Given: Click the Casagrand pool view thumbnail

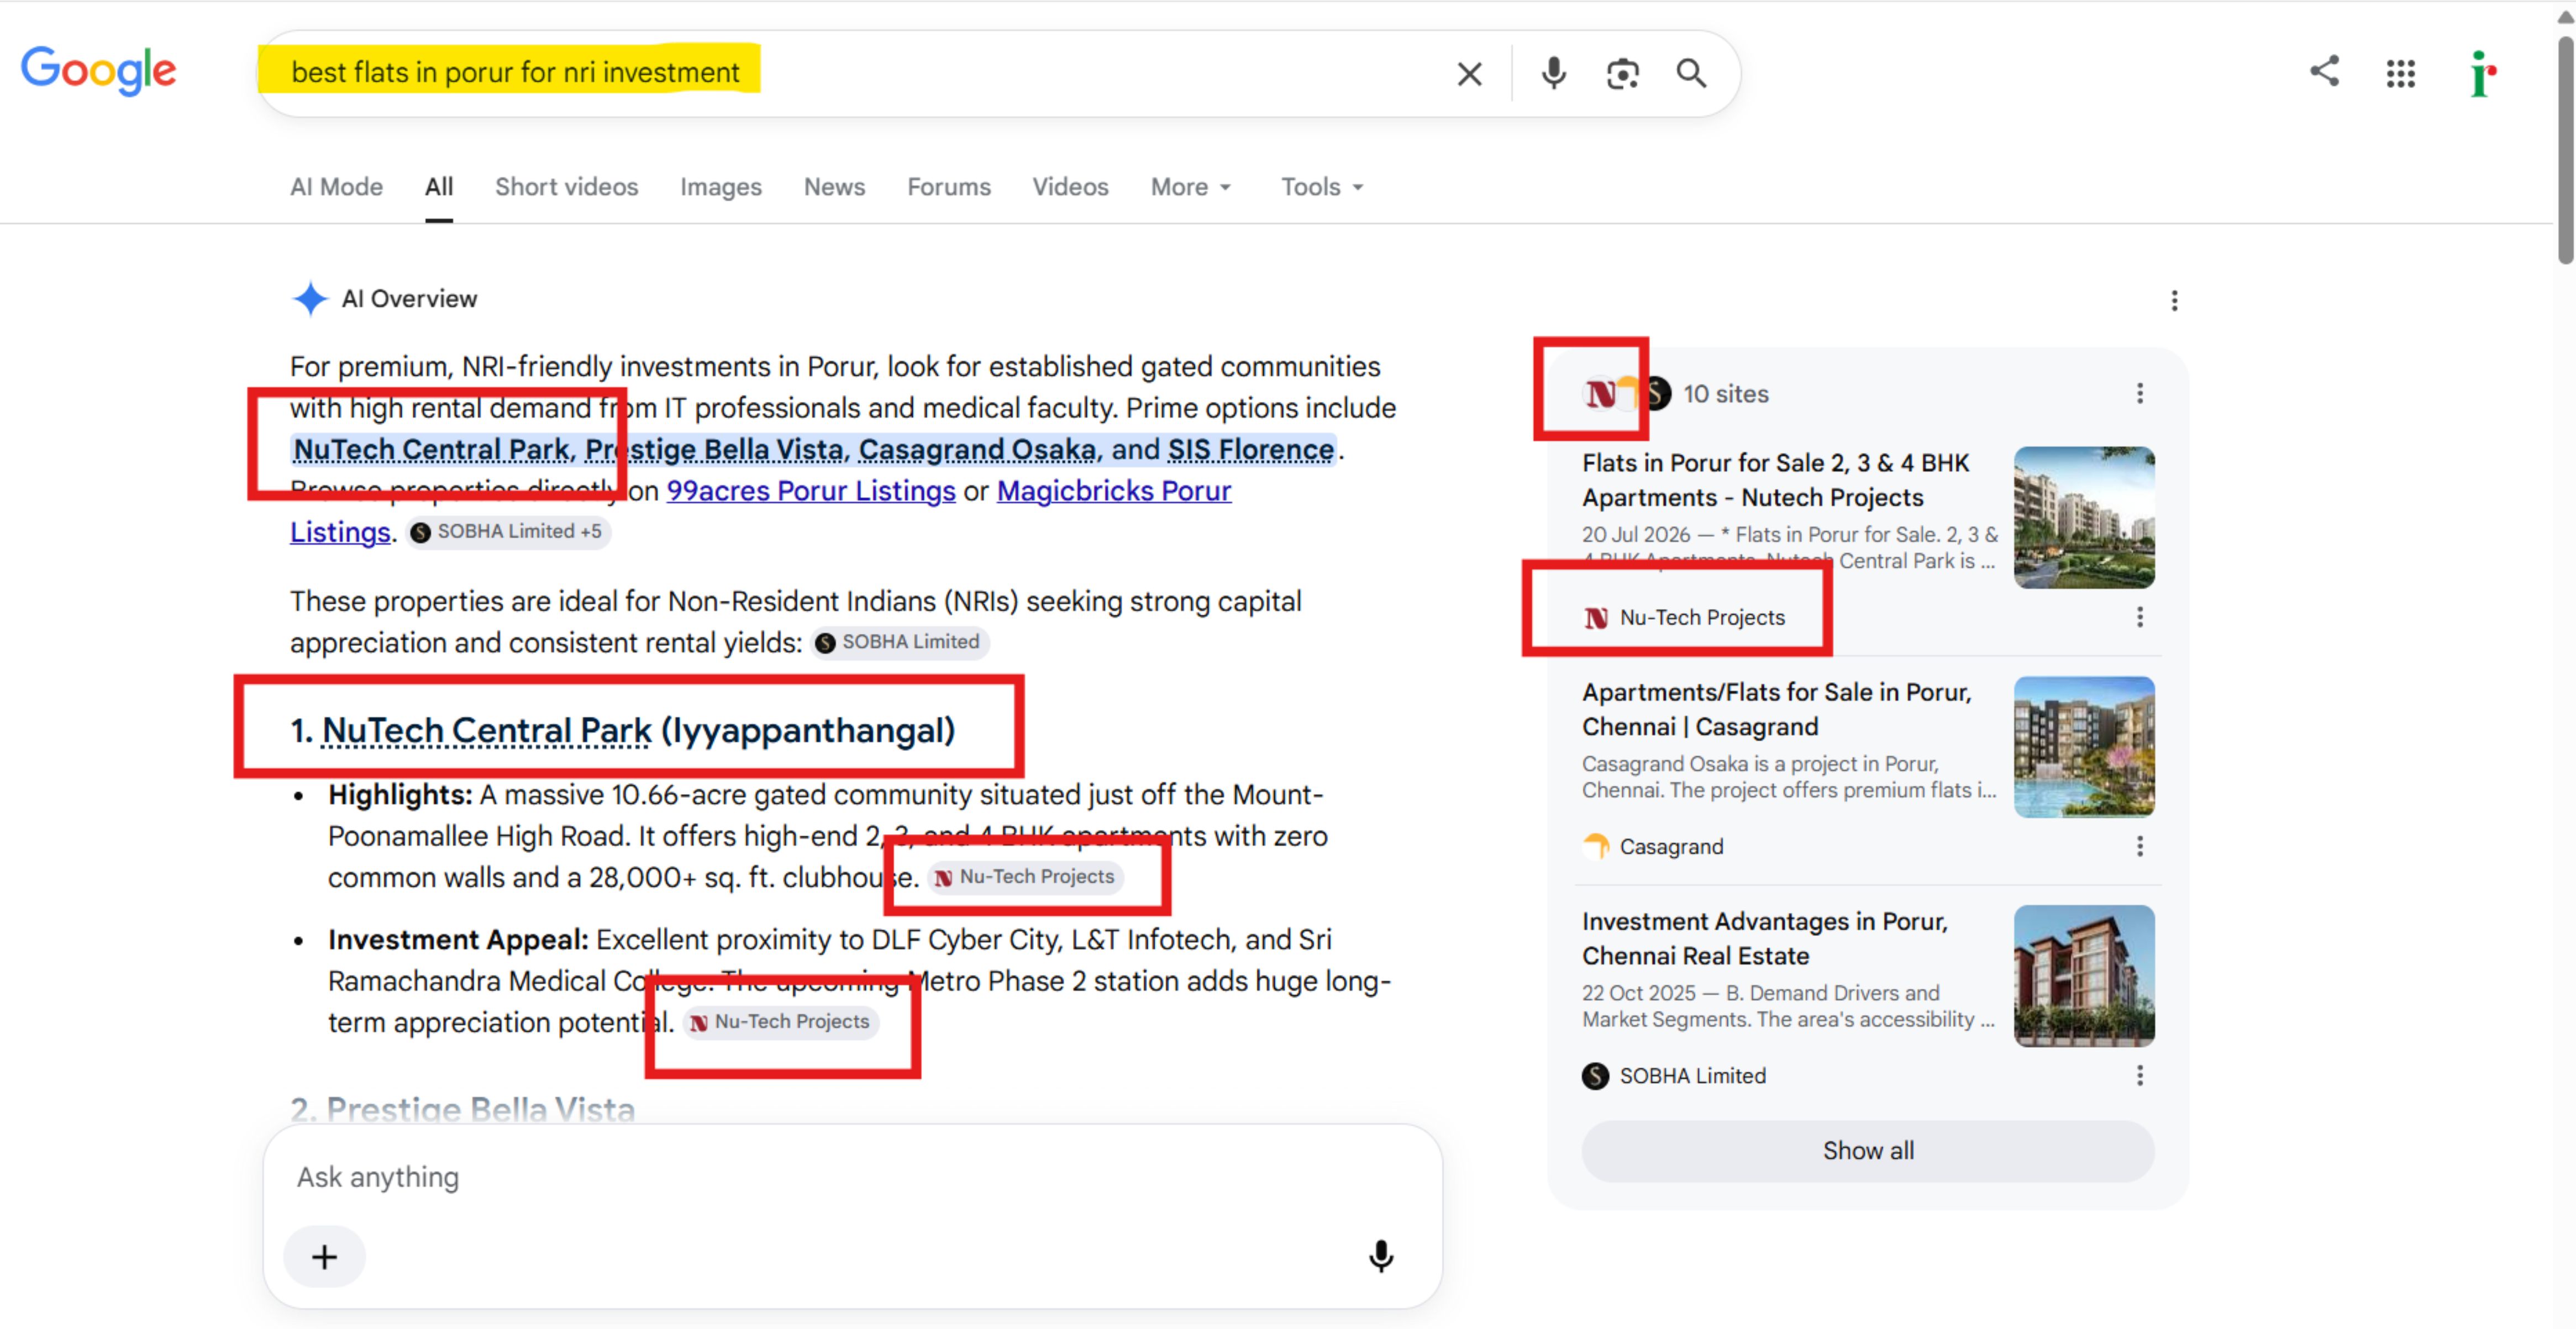Looking at the screenshot, I should (2084, 747).
